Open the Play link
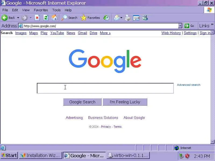The image size is (215, 161). coord(44,33)
